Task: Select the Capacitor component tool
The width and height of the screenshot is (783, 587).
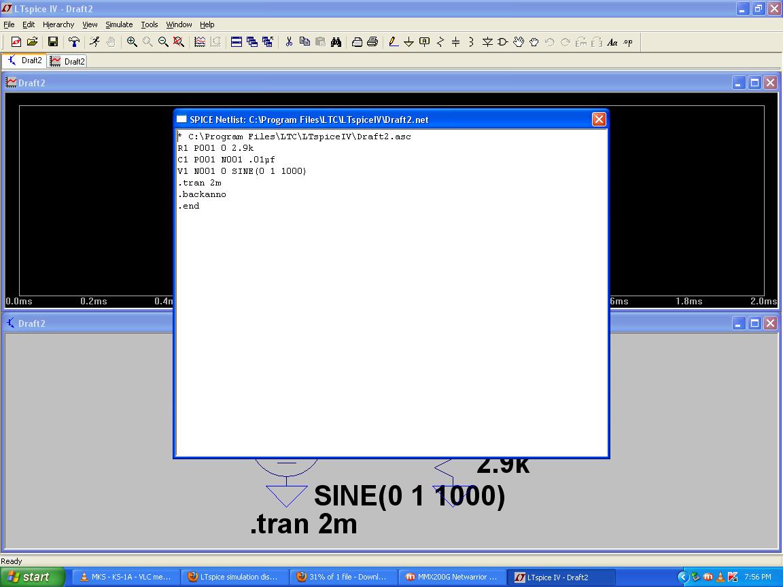Action: [455, 42]
